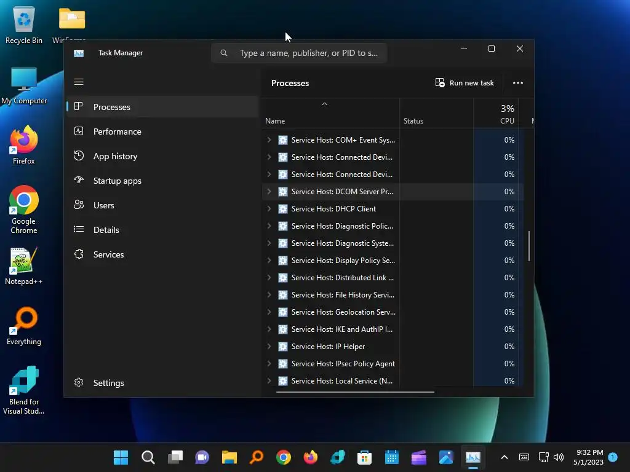The image size is (630, 472).
Task: Open the Windows Start menu
Action: (x=121, y=457)
